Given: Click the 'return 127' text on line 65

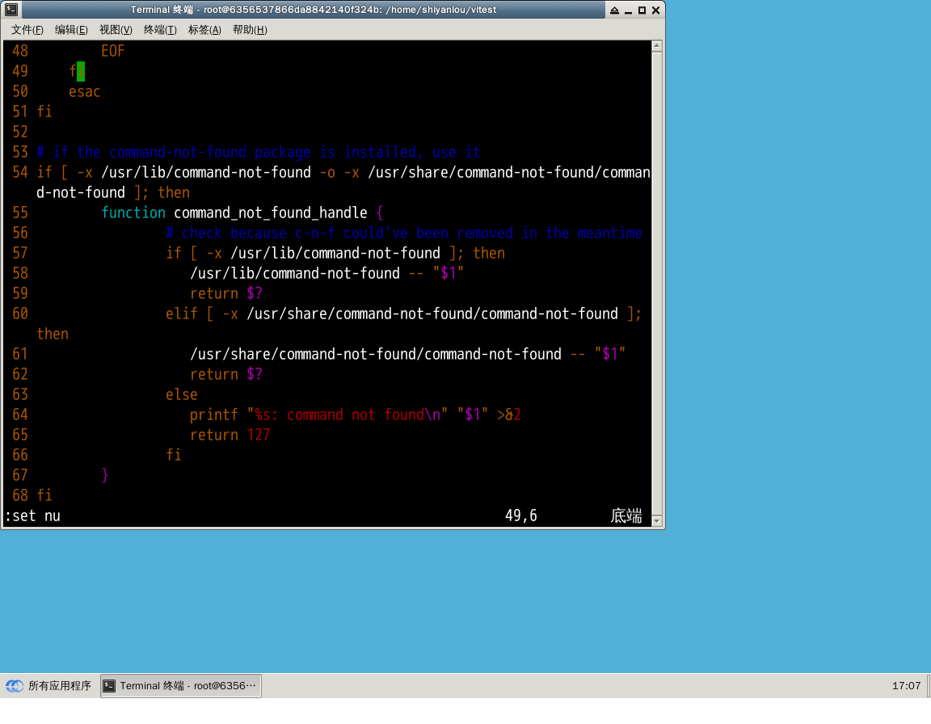Looking at the screenshot, I should 230,435.
